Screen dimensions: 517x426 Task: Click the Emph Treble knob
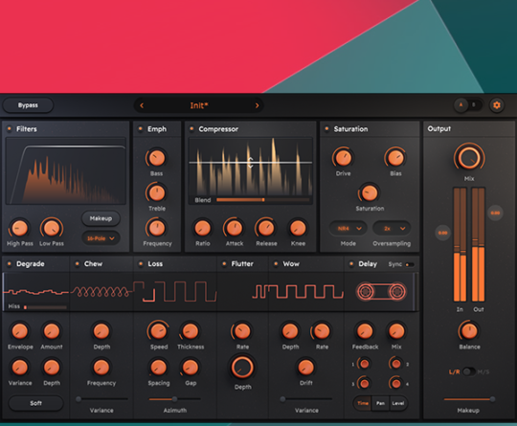coord(157,193)
